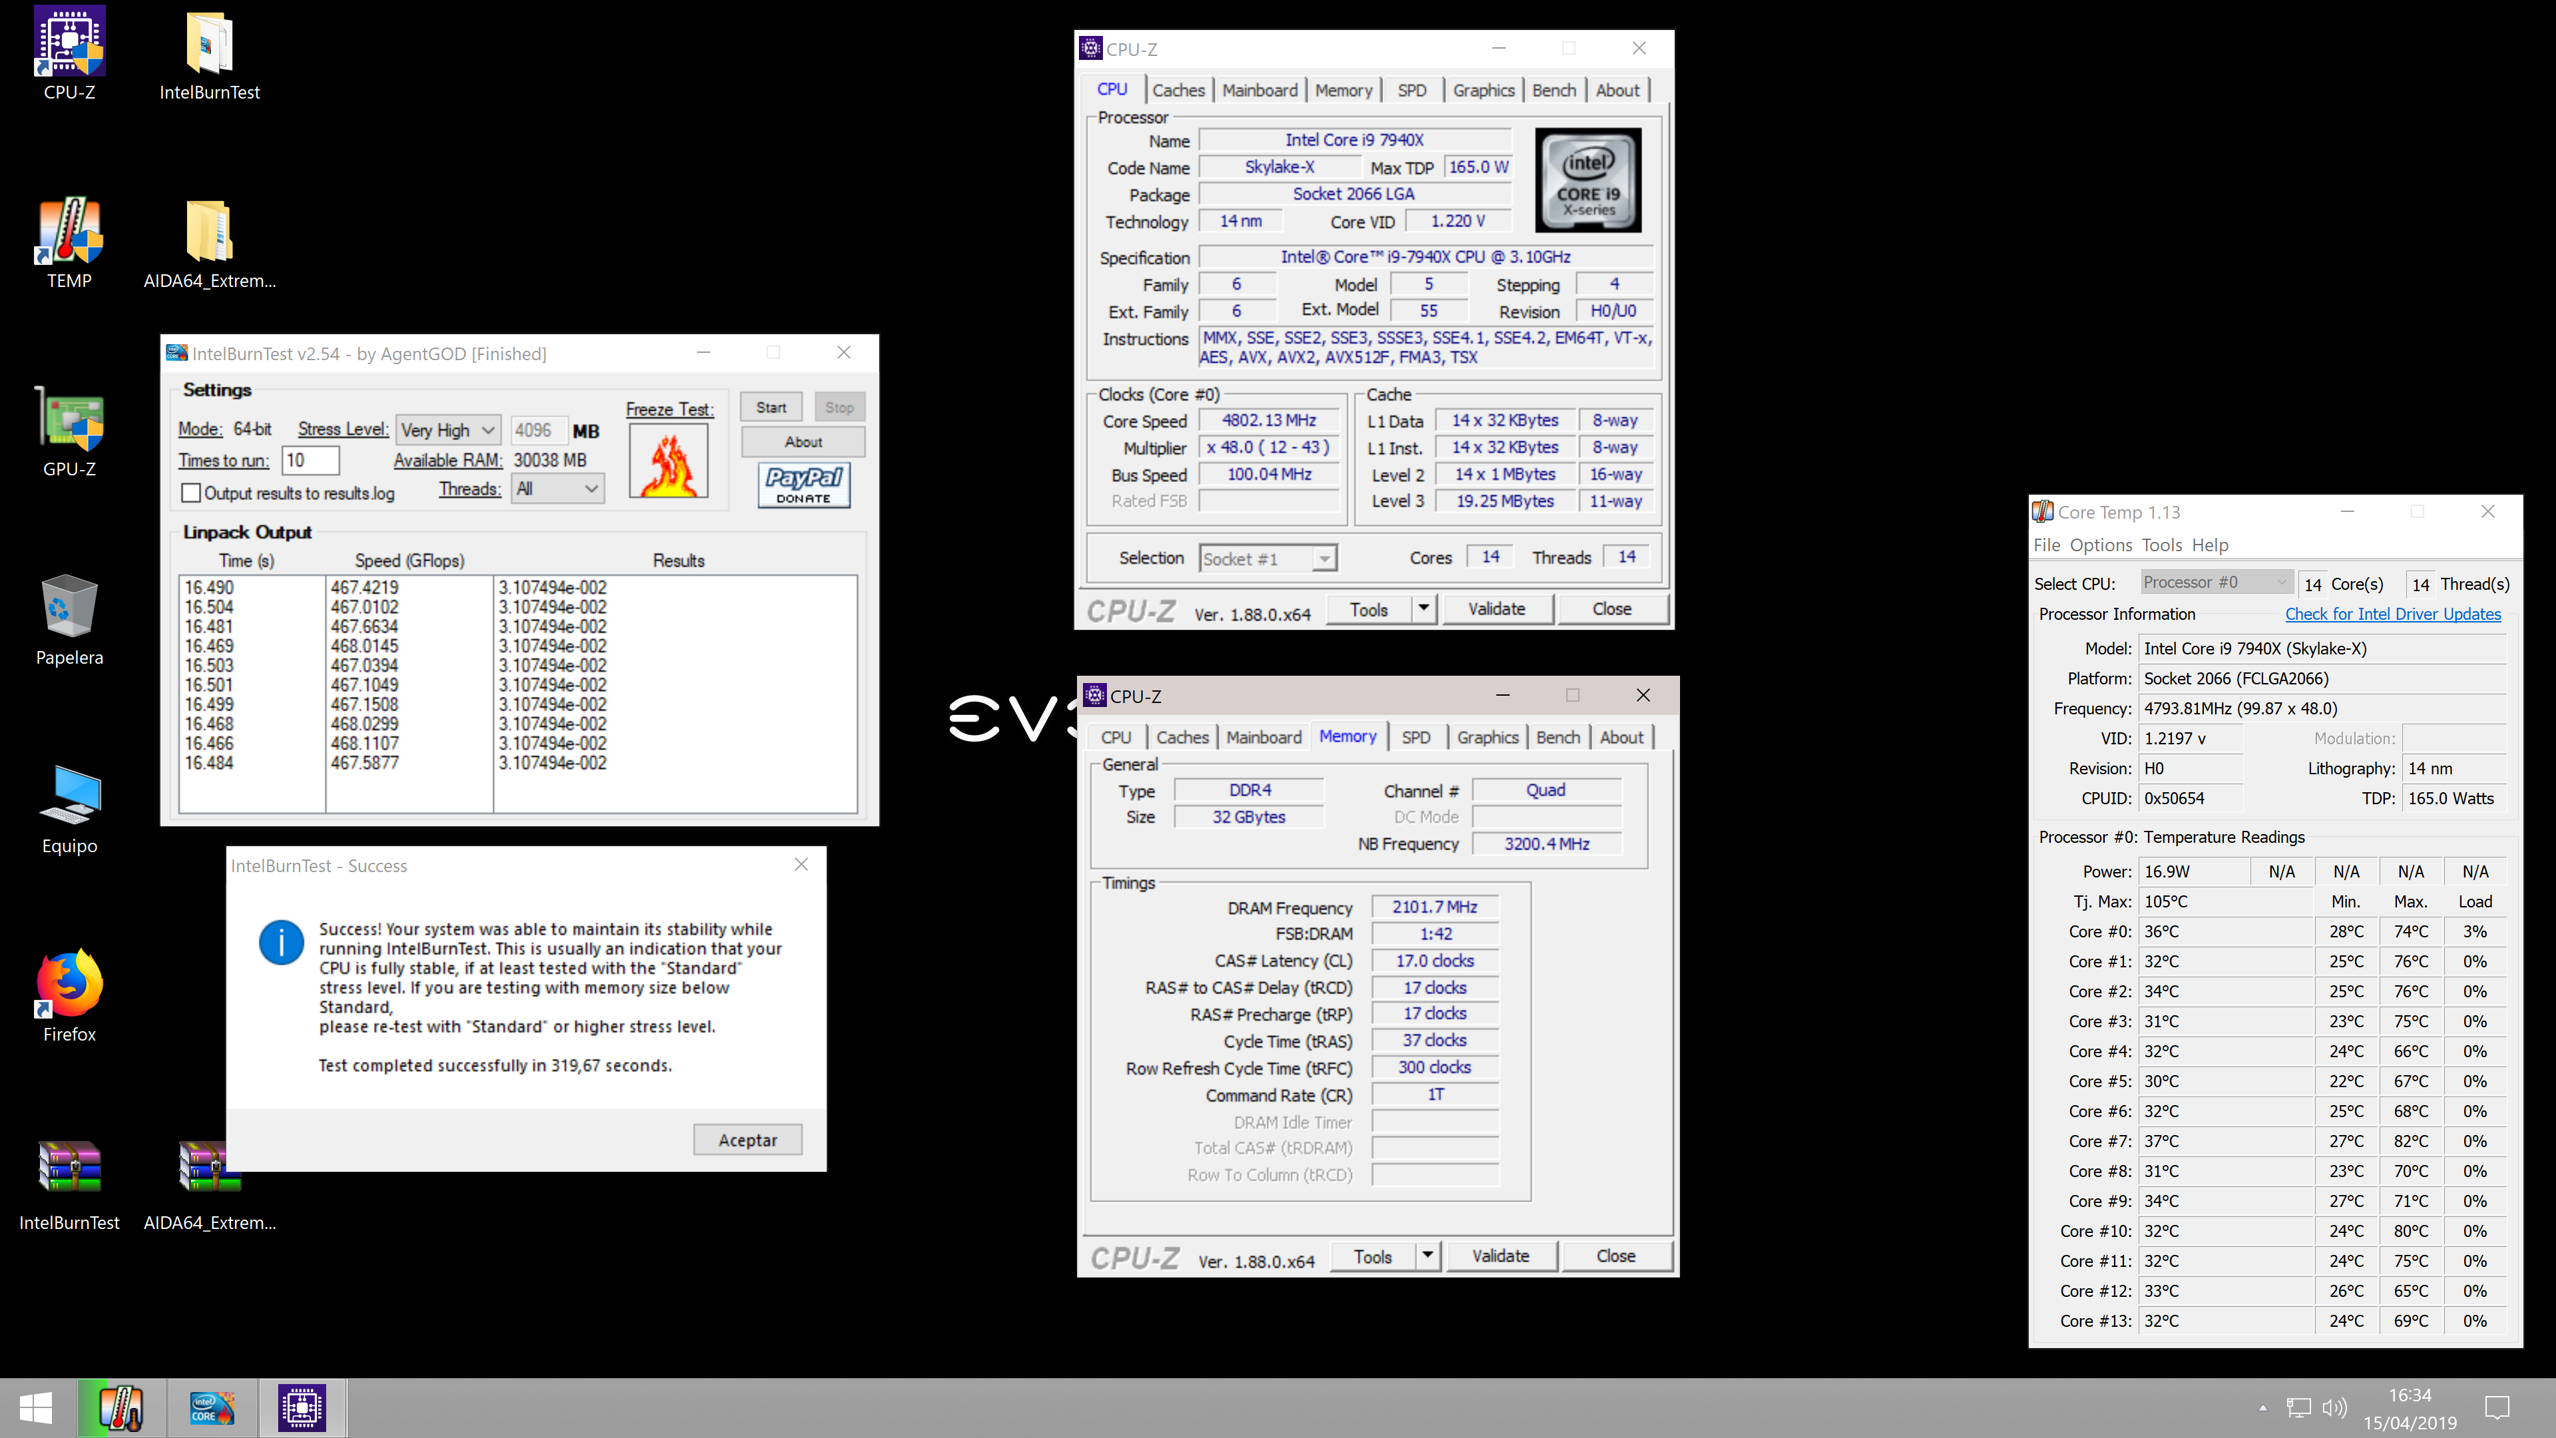Image resolution: width=2556 pixels, height=1438 pixels.
Task: Switch to Memory tab in upper CPU-Z
Action: tap(1343, 91)
